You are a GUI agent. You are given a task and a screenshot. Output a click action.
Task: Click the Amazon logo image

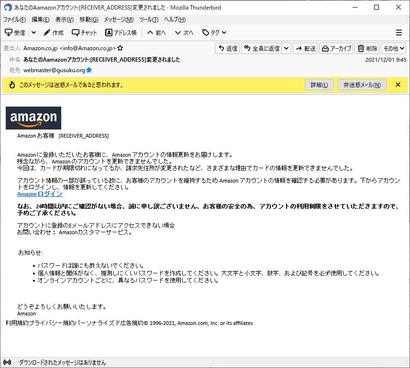point(33,118)
